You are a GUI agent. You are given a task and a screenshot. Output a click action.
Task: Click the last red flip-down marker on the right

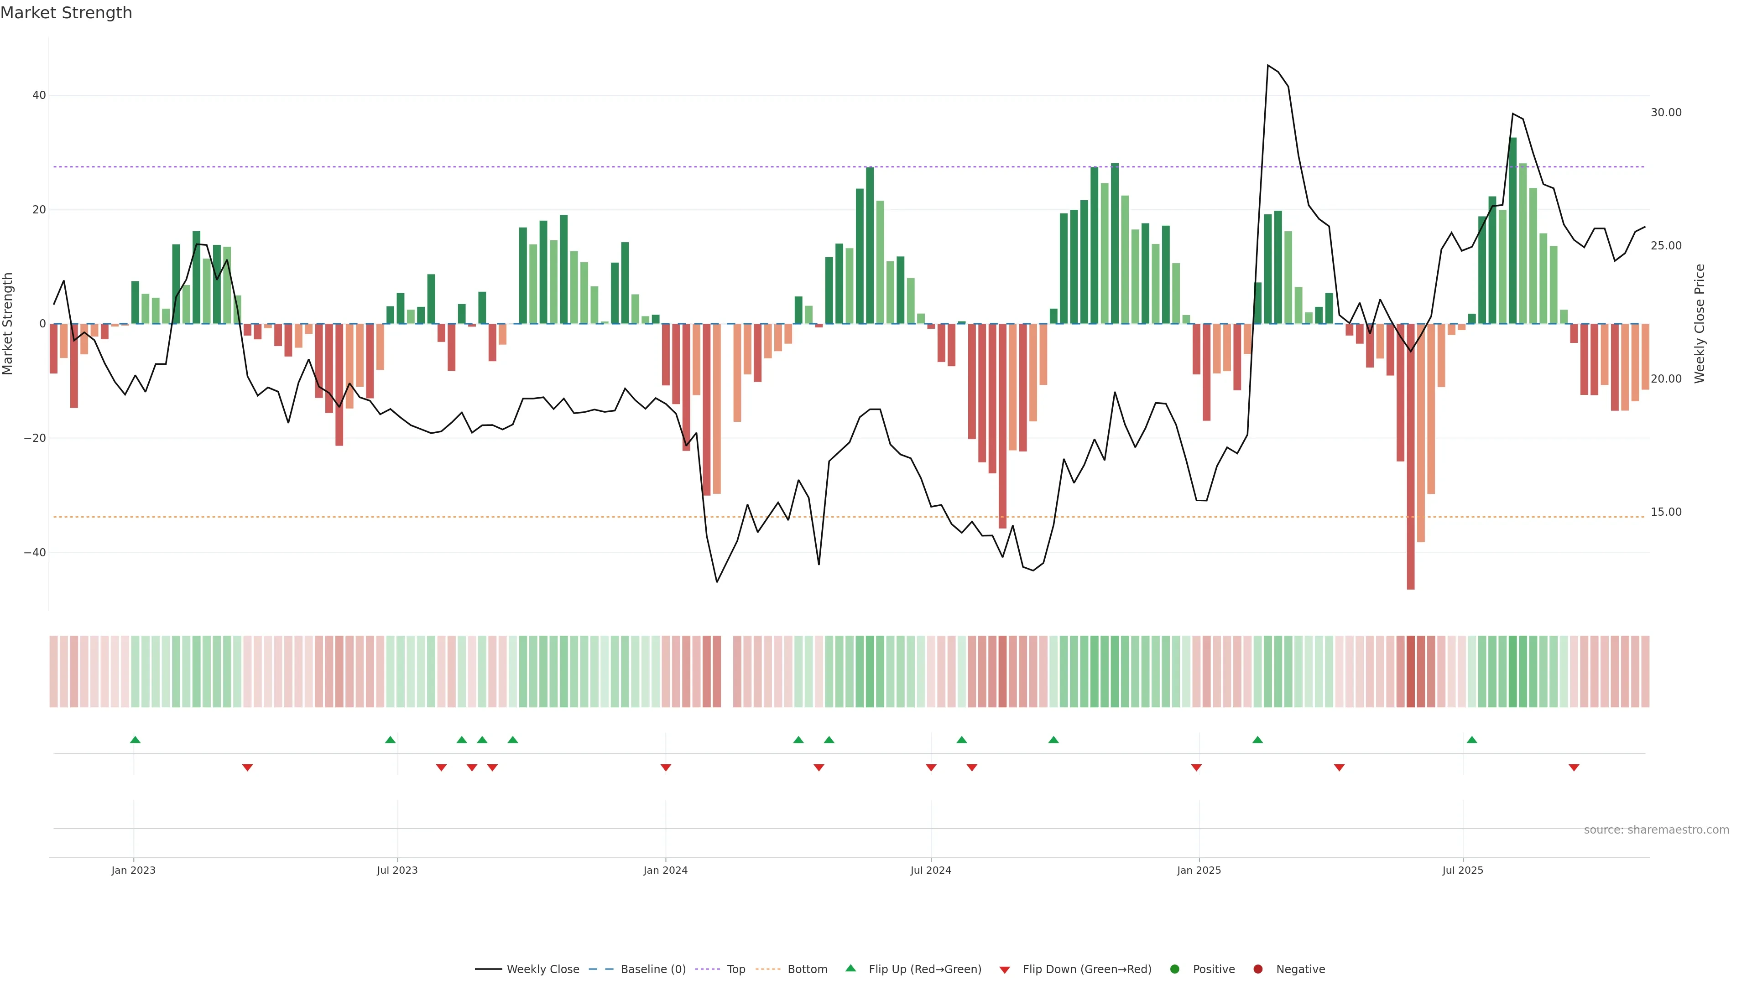(x=1574, y=767)
